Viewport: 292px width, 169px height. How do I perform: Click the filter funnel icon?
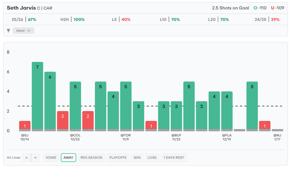pyautogui.click(x=9, y=31)
